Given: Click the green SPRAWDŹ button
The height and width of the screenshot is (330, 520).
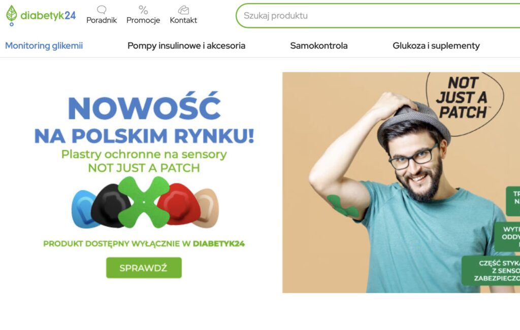Looking at the screenshot, I should click(144, 268).
